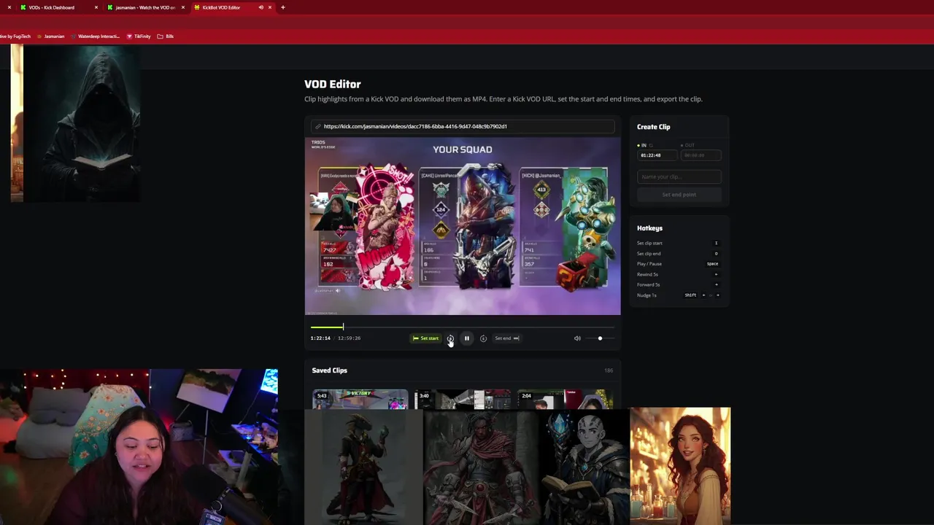Click the link icon beside the VOD URL
Viewport: 934px width, 525px height.
317,126
